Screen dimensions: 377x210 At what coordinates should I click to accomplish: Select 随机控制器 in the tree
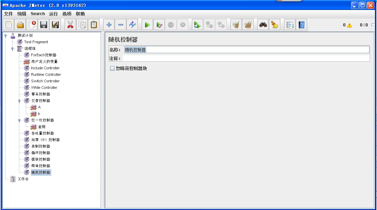click(x=41, y=172)
